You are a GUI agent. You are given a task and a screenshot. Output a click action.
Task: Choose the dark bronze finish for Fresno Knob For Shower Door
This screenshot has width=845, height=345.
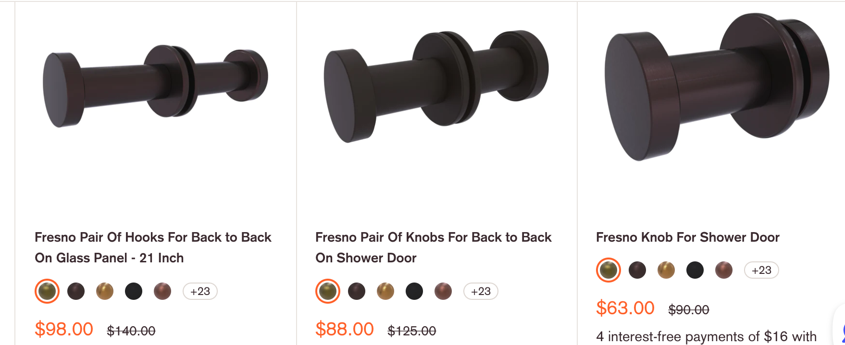[x=637, y=270]
